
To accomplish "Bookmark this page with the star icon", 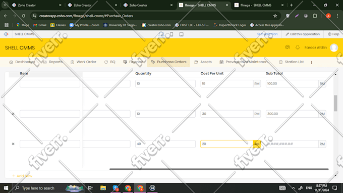I will (x=275, y=16).
